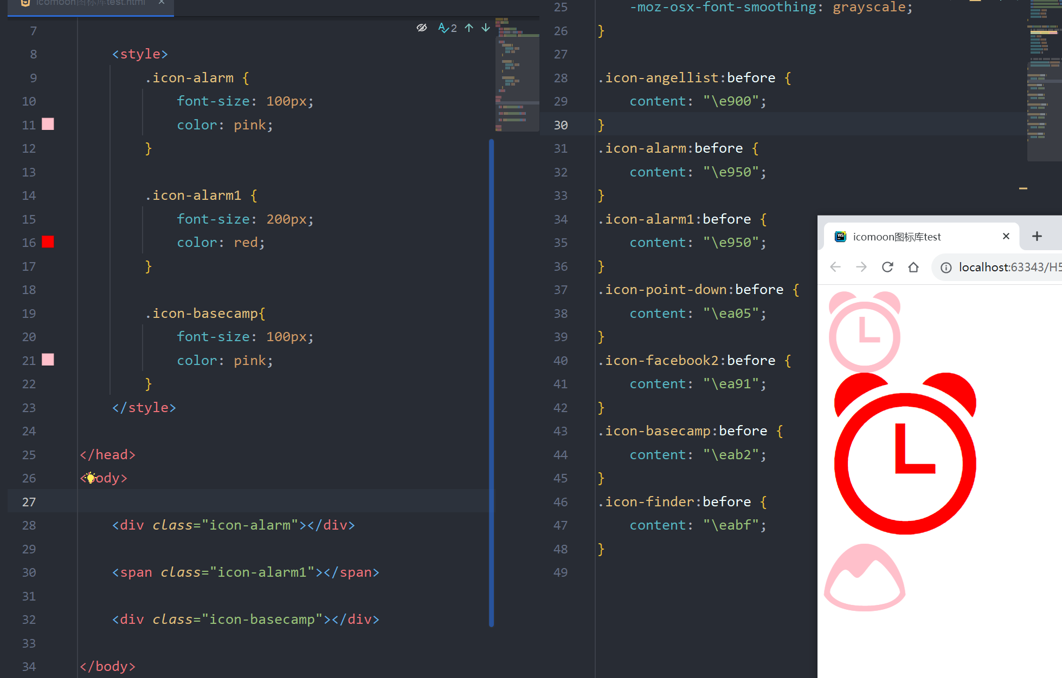Image resolution: width=1062 pixels, height=678 pixels.
Task: Click the .icon-alarm1 selector in left editor
Action: pyautogui.click(x=193, y=195)
